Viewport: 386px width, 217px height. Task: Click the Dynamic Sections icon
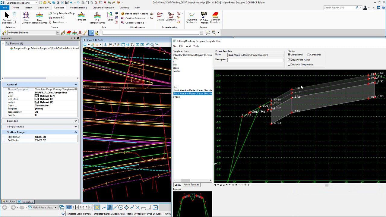(192, 18)
